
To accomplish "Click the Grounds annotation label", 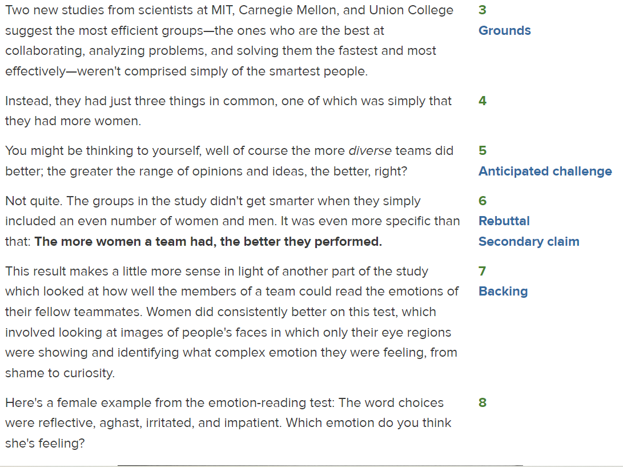I will [504, 31].
